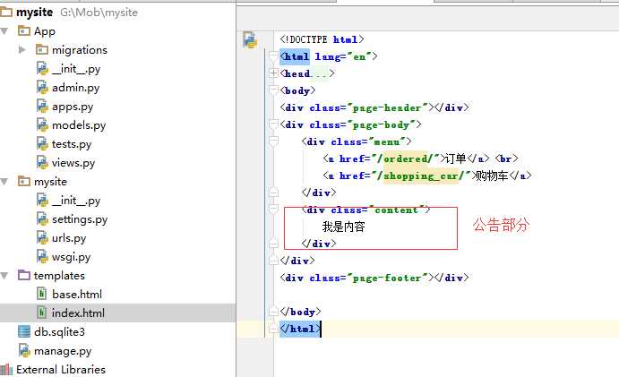This screenshot has width=619, height=377.
Task: Click the 我是内容 text line
Action: pyautogui.click(x=343, y=227)
